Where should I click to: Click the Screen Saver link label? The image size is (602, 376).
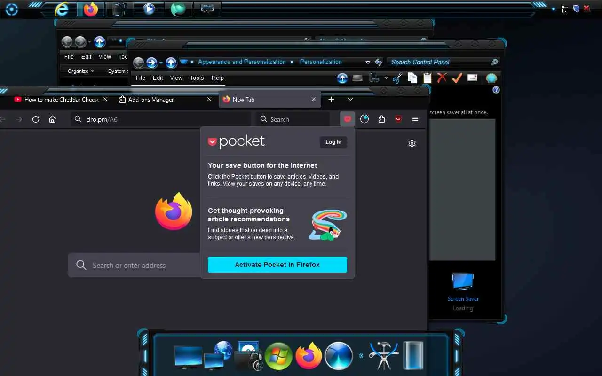pos(463,299)
